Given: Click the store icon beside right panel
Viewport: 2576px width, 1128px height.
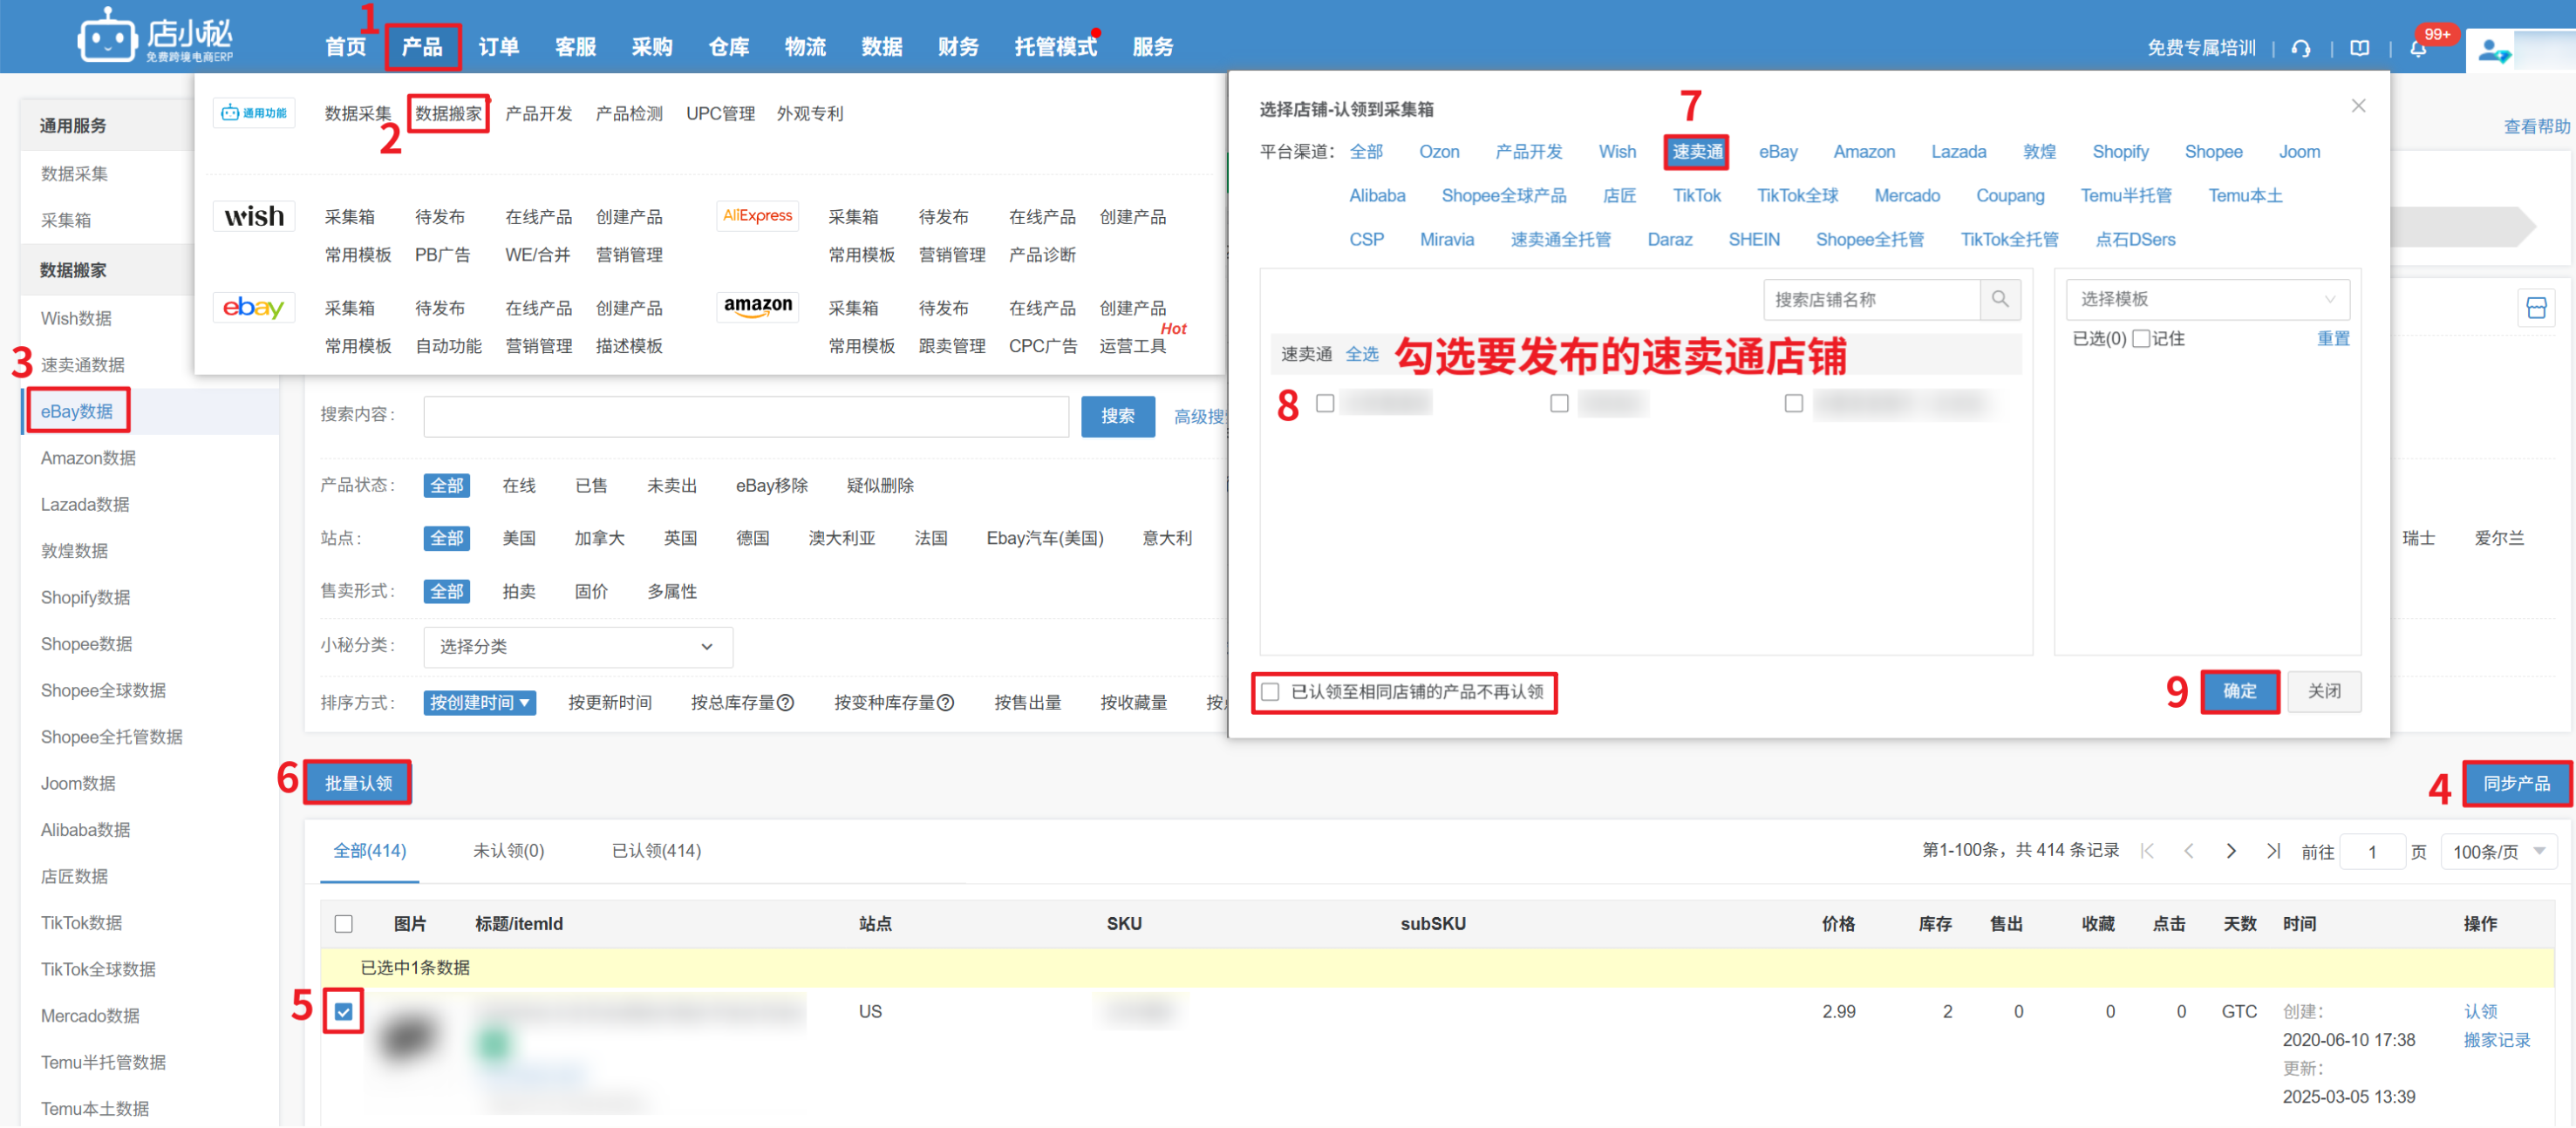Looking at the screenshot, I should pos(2536,308).
